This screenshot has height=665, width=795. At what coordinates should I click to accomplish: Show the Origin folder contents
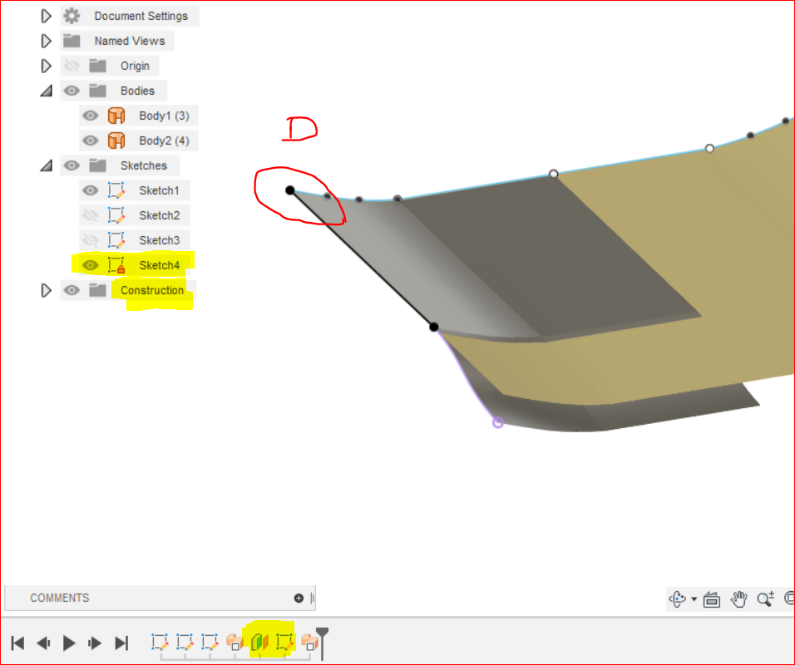(47, 66)
